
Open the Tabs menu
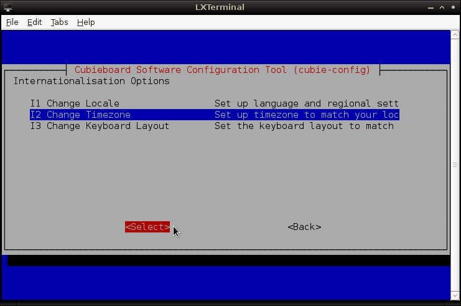coord(59,22)
